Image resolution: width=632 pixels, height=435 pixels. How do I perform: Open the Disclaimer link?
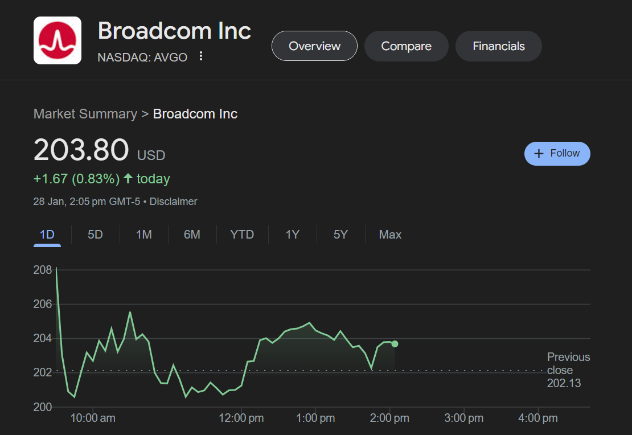point(173,202)
